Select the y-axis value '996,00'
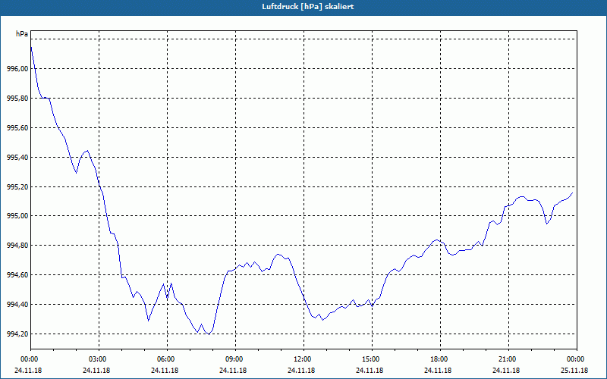The image size is (607, 379). (17, 69)
